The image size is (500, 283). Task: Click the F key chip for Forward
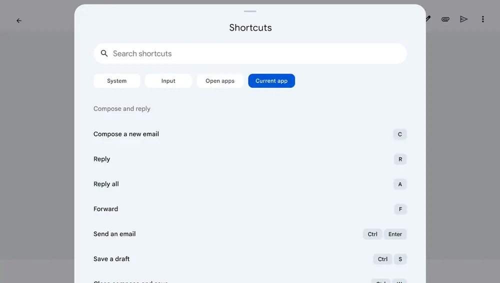[x=400, y=209]
